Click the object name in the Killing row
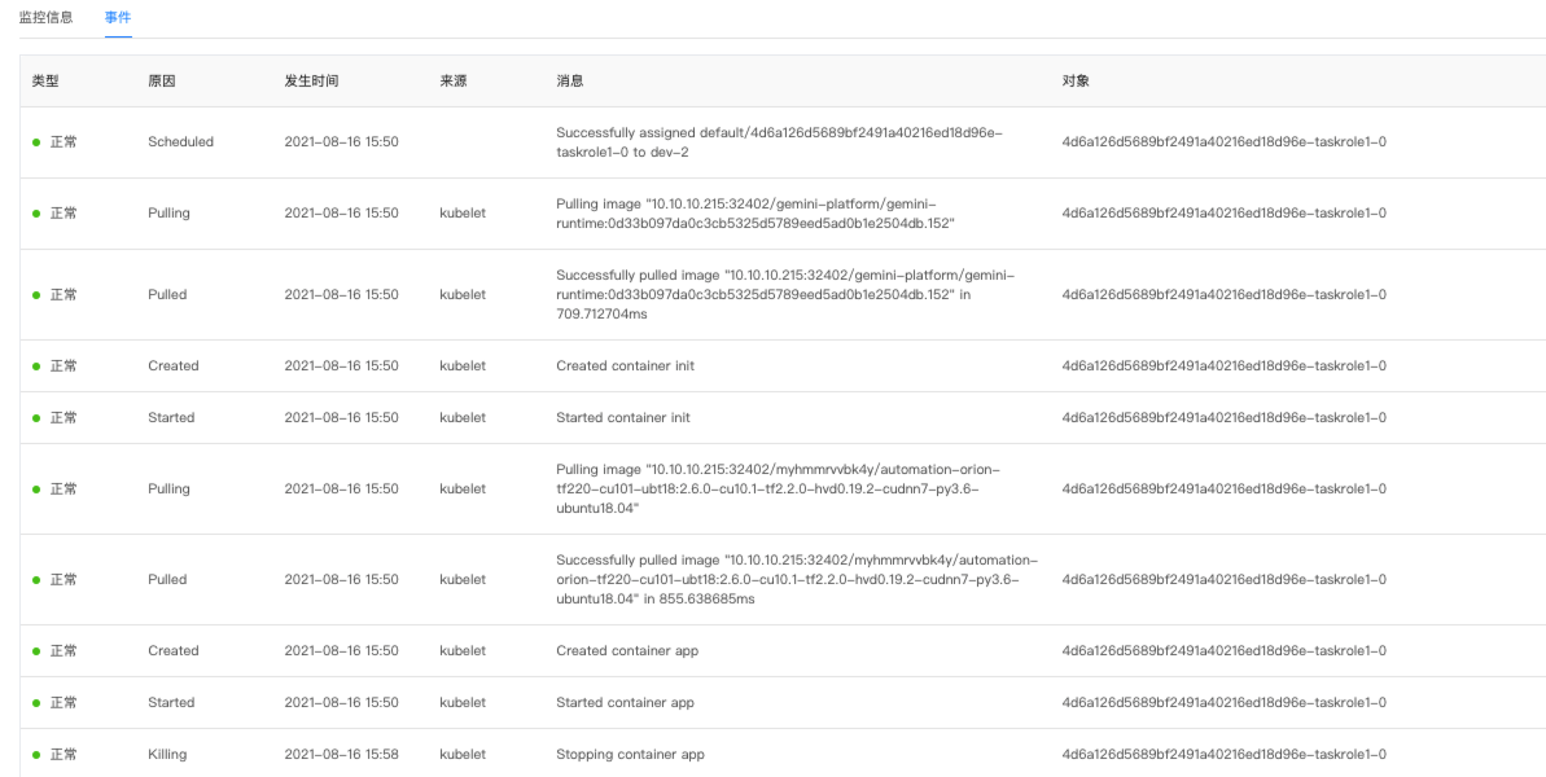1546x777 pixels. click(x=1224, y=754)
